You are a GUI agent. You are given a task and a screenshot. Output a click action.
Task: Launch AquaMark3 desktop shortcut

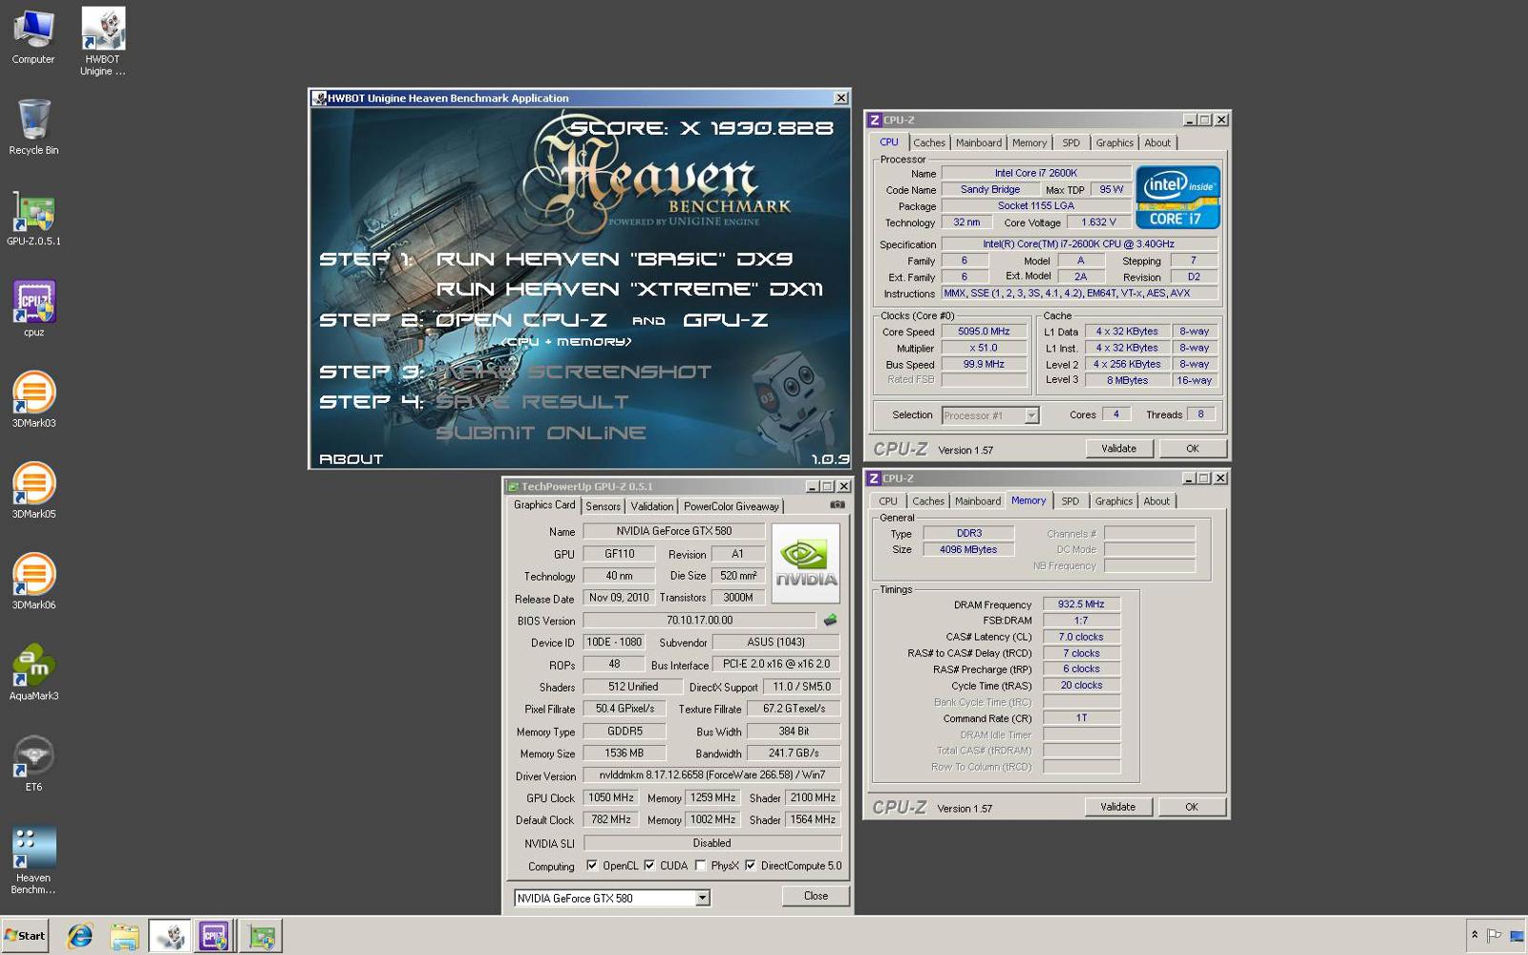click(x=33, y=672)
